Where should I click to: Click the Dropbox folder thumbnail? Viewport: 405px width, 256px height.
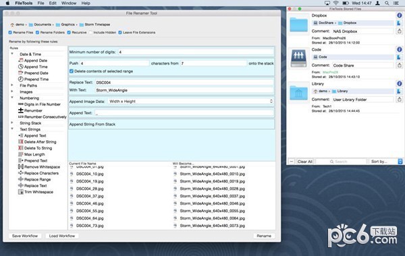click(x=298, y=25)
